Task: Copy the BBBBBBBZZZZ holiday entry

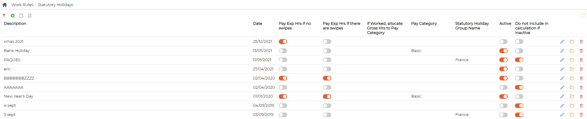Action: point(572,78)
